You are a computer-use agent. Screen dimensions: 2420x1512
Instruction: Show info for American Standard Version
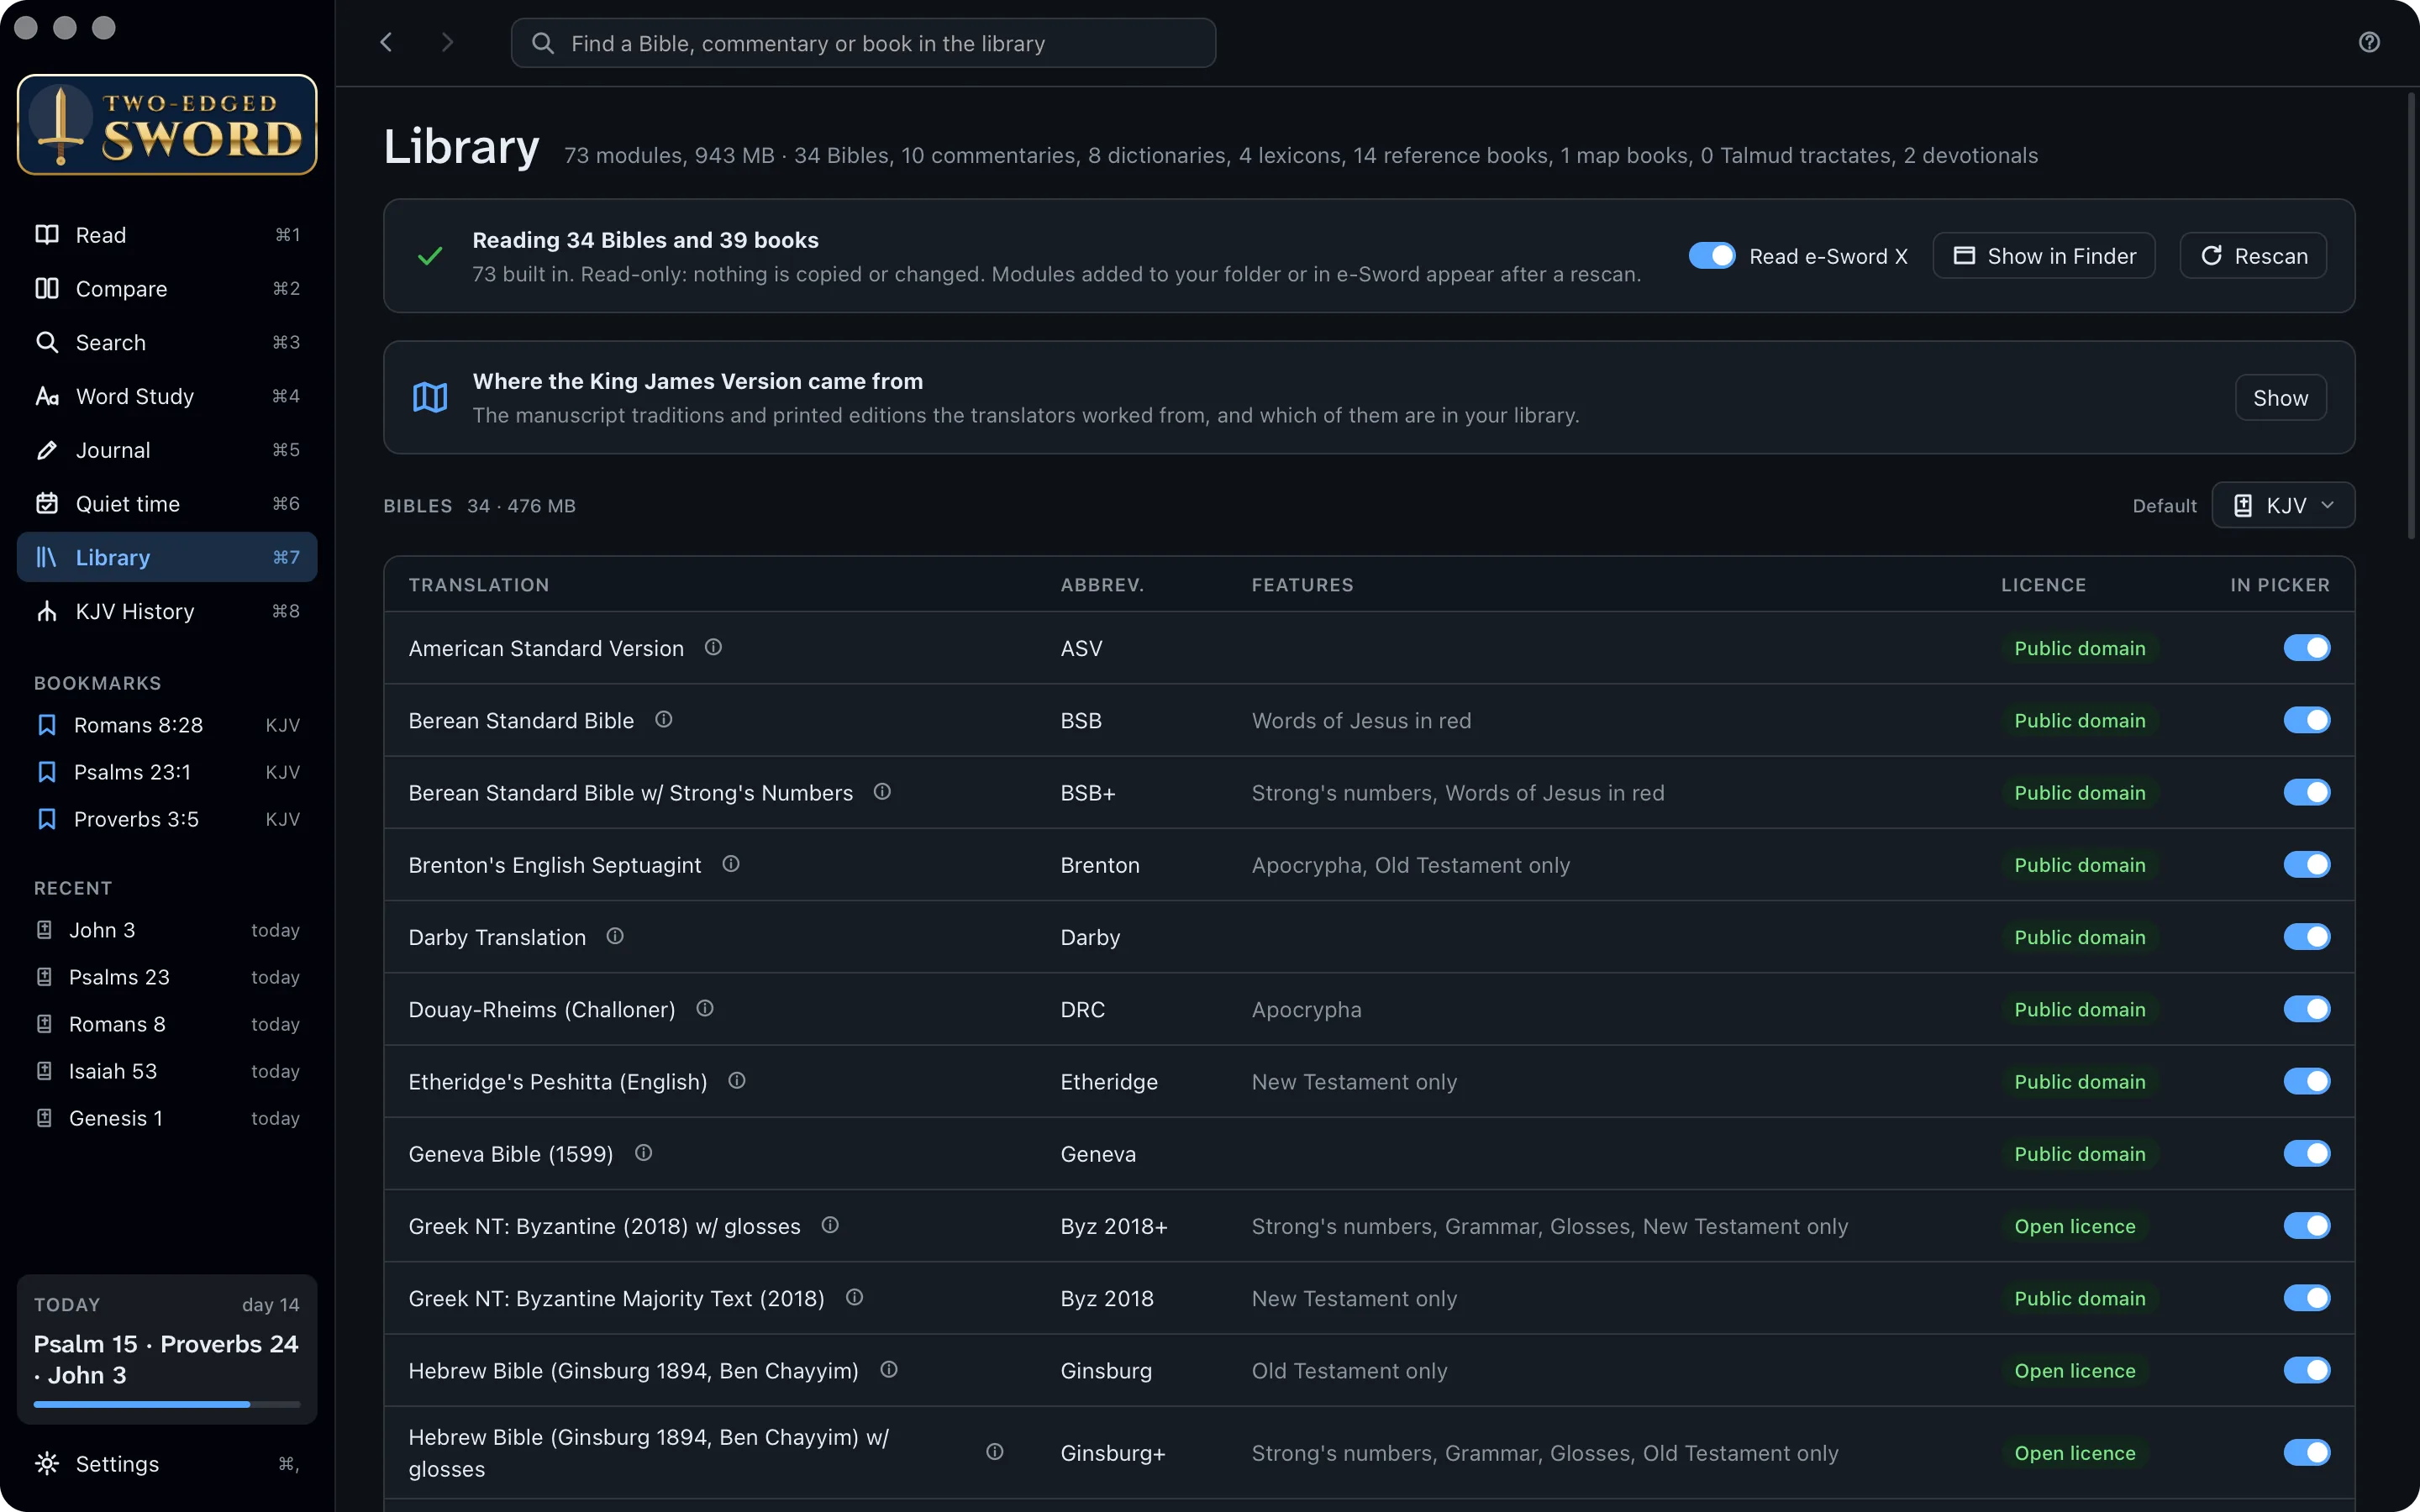click(713, 647)
